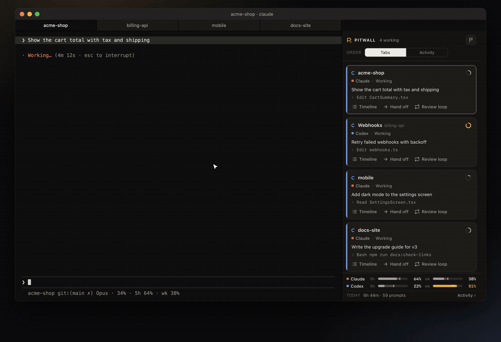This screenshot has width=501, height=342.
Task: Click the C icon beside mobile card title
Action: click(353, 178)
